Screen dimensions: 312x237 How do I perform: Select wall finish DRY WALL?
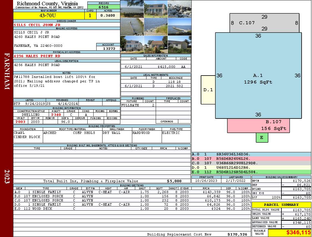(x=111, y=133)
